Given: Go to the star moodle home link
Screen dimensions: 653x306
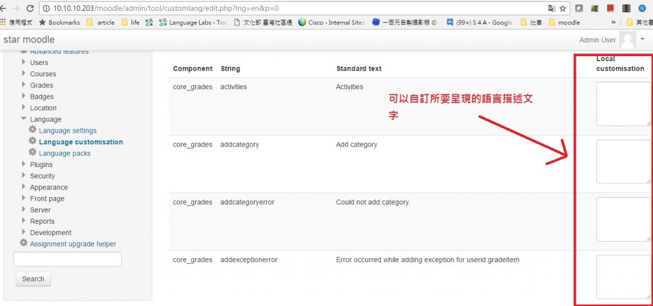Looking at the screenshot, I should point(29,40).
